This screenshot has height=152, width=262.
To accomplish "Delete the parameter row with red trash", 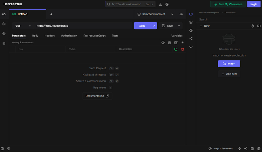I will coord(182,49).
